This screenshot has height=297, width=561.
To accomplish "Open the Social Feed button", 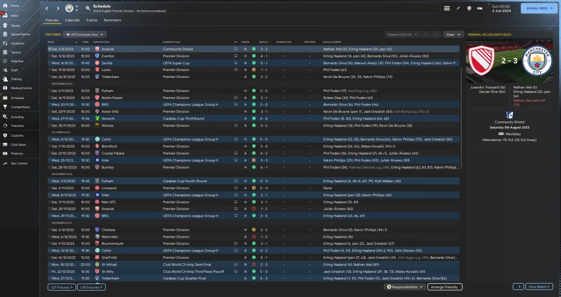I will [539, 8].
